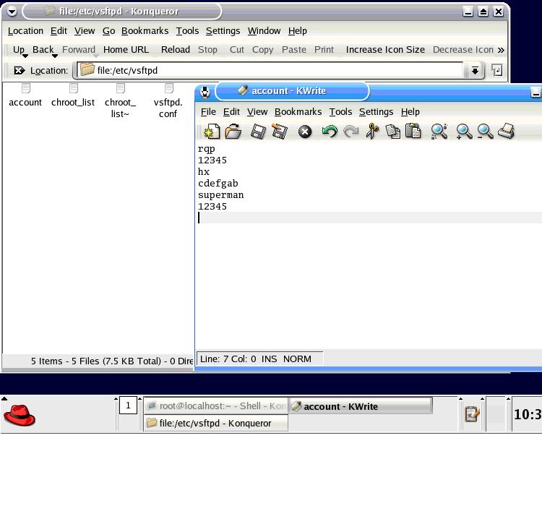
Task: Click the Save As floppy-with-pencil icon
Action: click(x=279, y=132)
